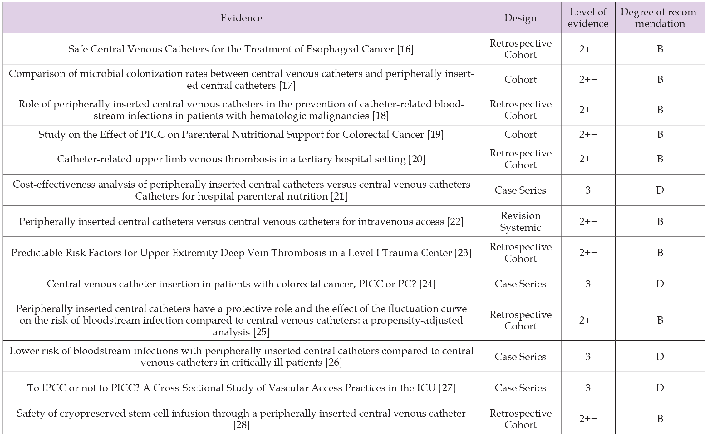Click the Level of evidence header
Viewport: 707px width, 435px height.
pos(588,18)
